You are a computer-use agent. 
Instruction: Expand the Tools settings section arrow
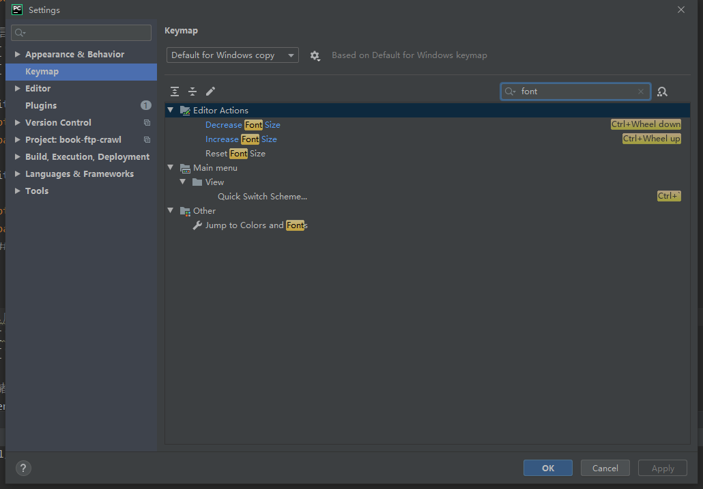pos(18,191)
